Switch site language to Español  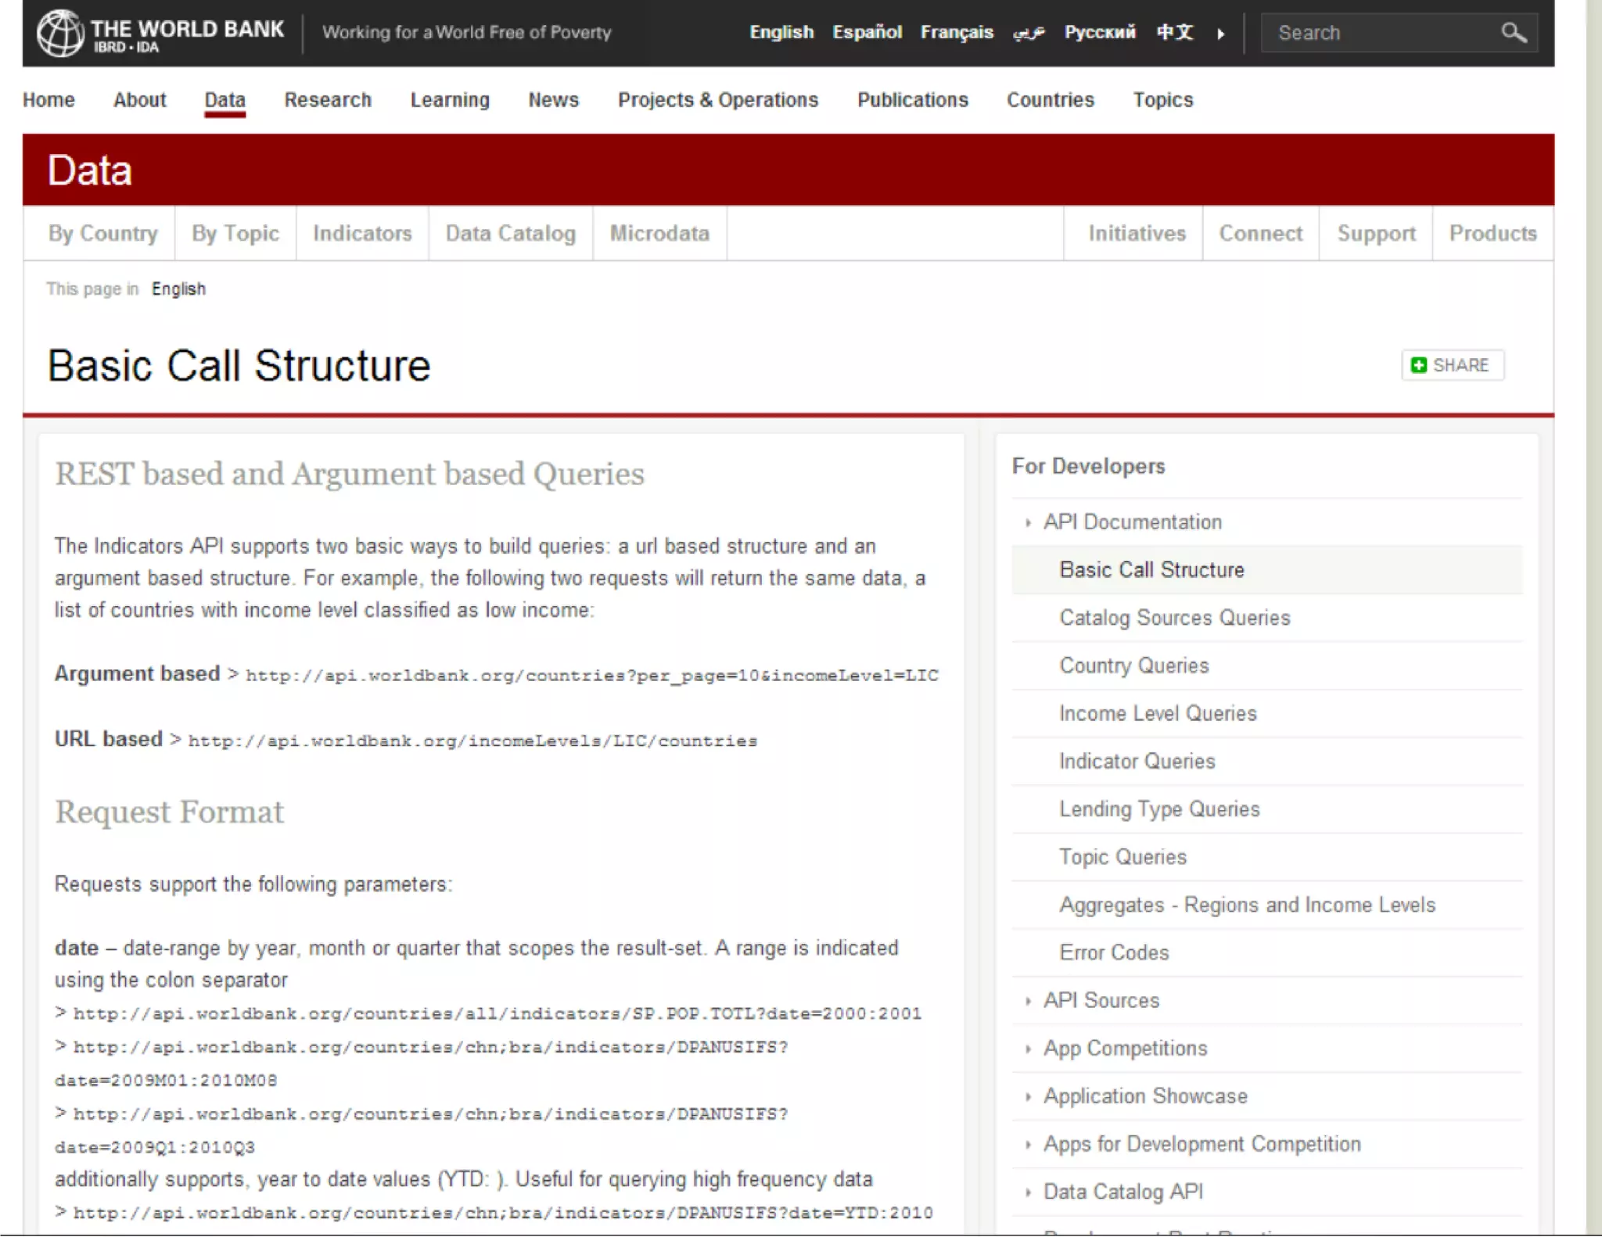[x=867, y=32]
